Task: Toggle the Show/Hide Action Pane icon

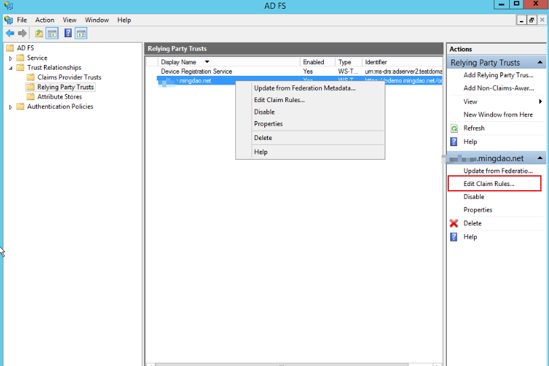Action: tap(81, 34)
